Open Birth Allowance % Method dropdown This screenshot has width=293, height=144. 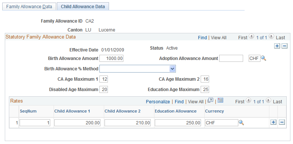click(x=137, y=69)
